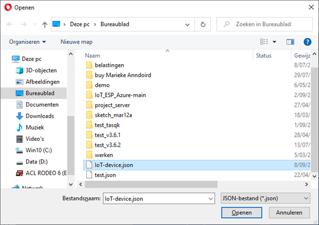Click the Annuleren button

point(289,212)
